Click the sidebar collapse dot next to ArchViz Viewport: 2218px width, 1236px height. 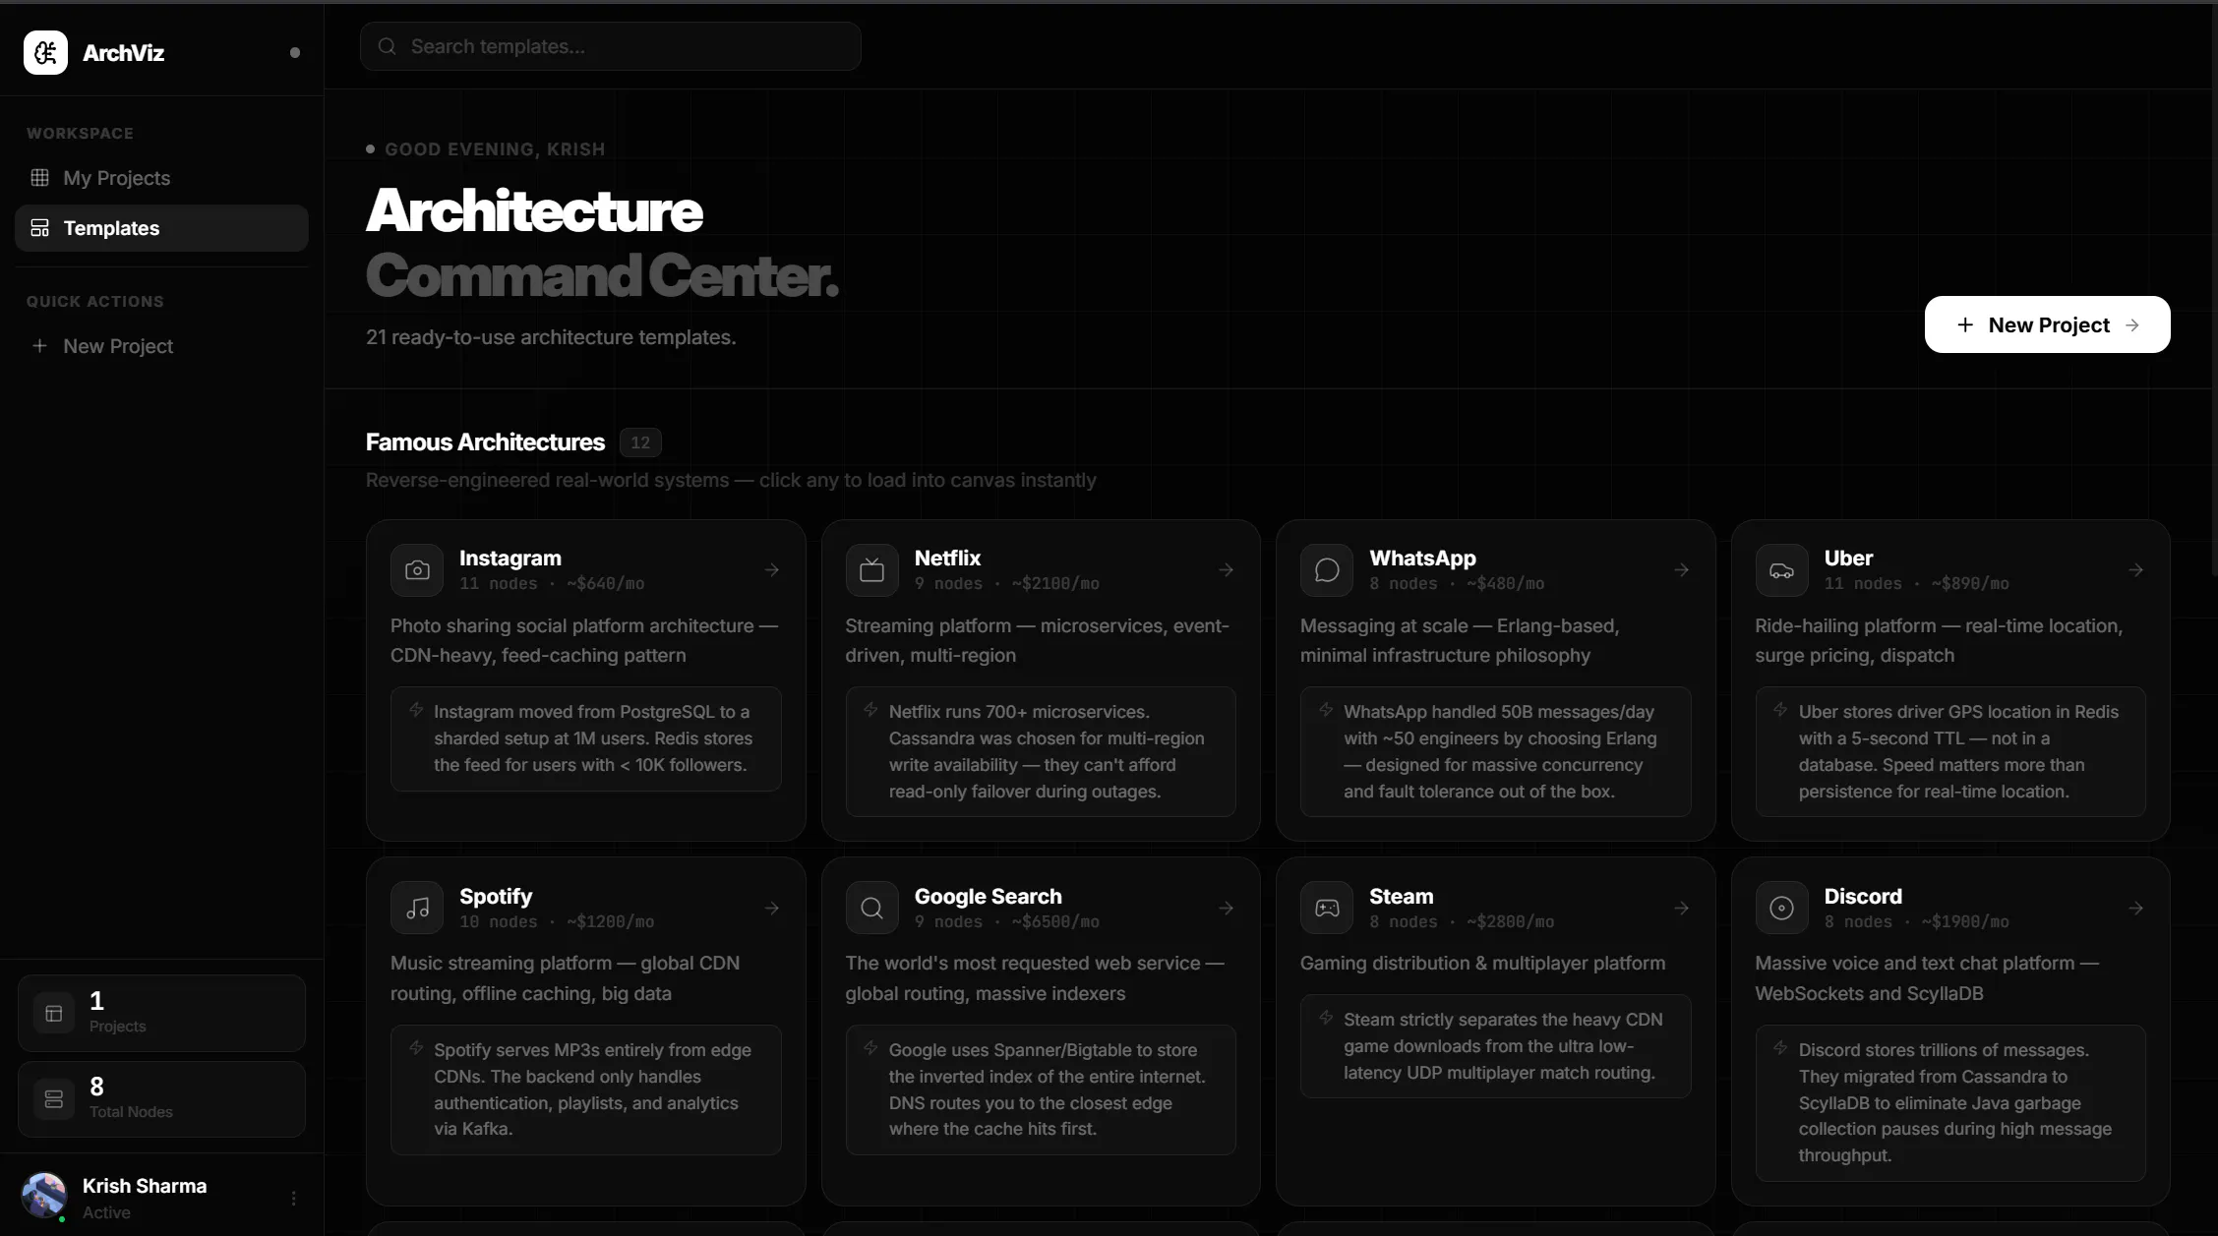[x=294, y=53]
